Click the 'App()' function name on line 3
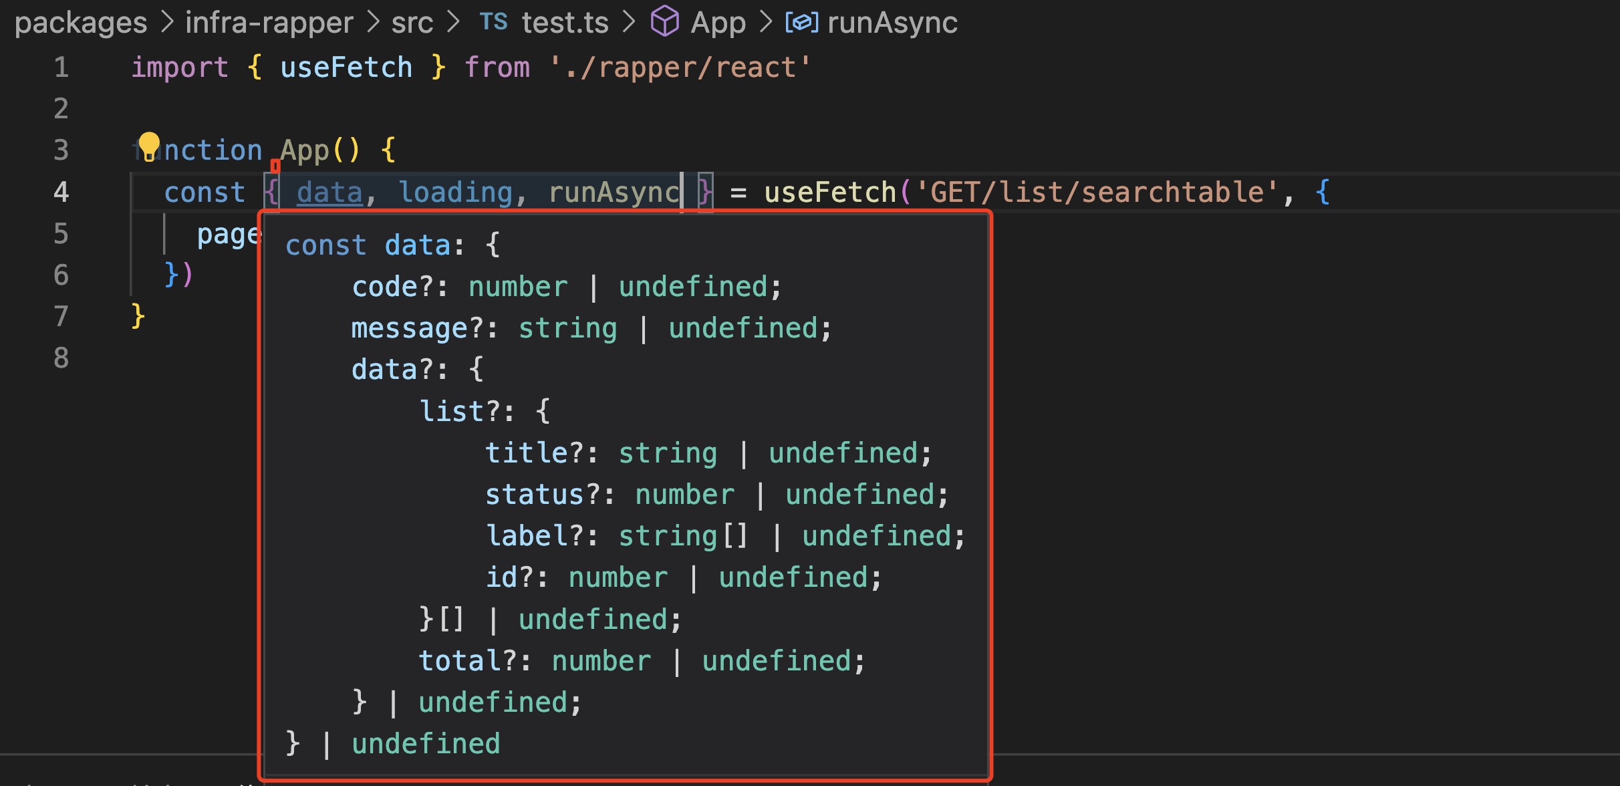Screen dimensions: 1620x786 click(x=320, y=151)
